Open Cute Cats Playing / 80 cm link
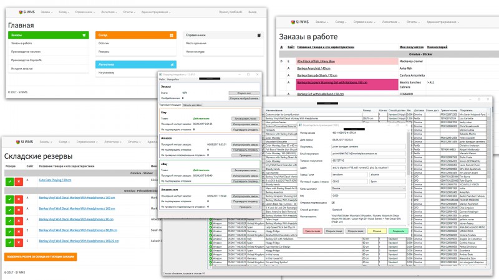499x280 pixels. [x=55, y=180]
